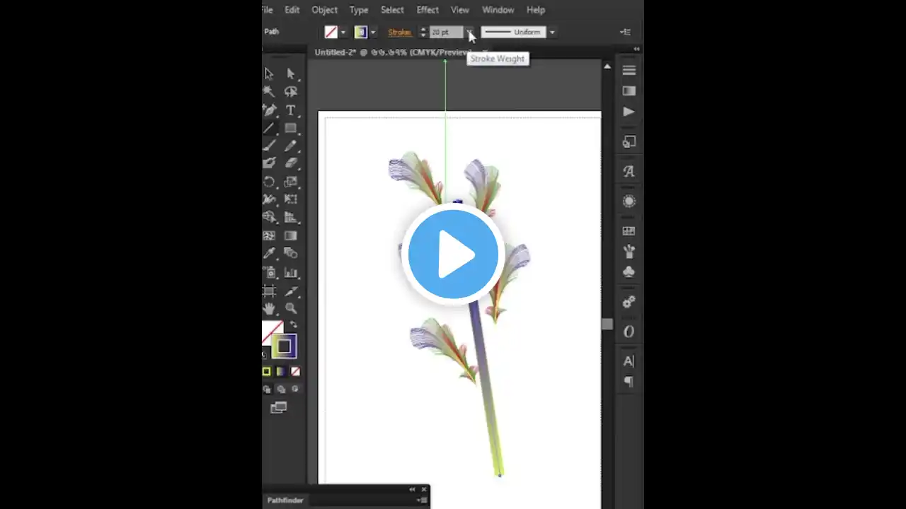Image resolution: width=906 pixels, height=509 pixels.
Task: Select the Hand tool
Action: click(269, 308)
